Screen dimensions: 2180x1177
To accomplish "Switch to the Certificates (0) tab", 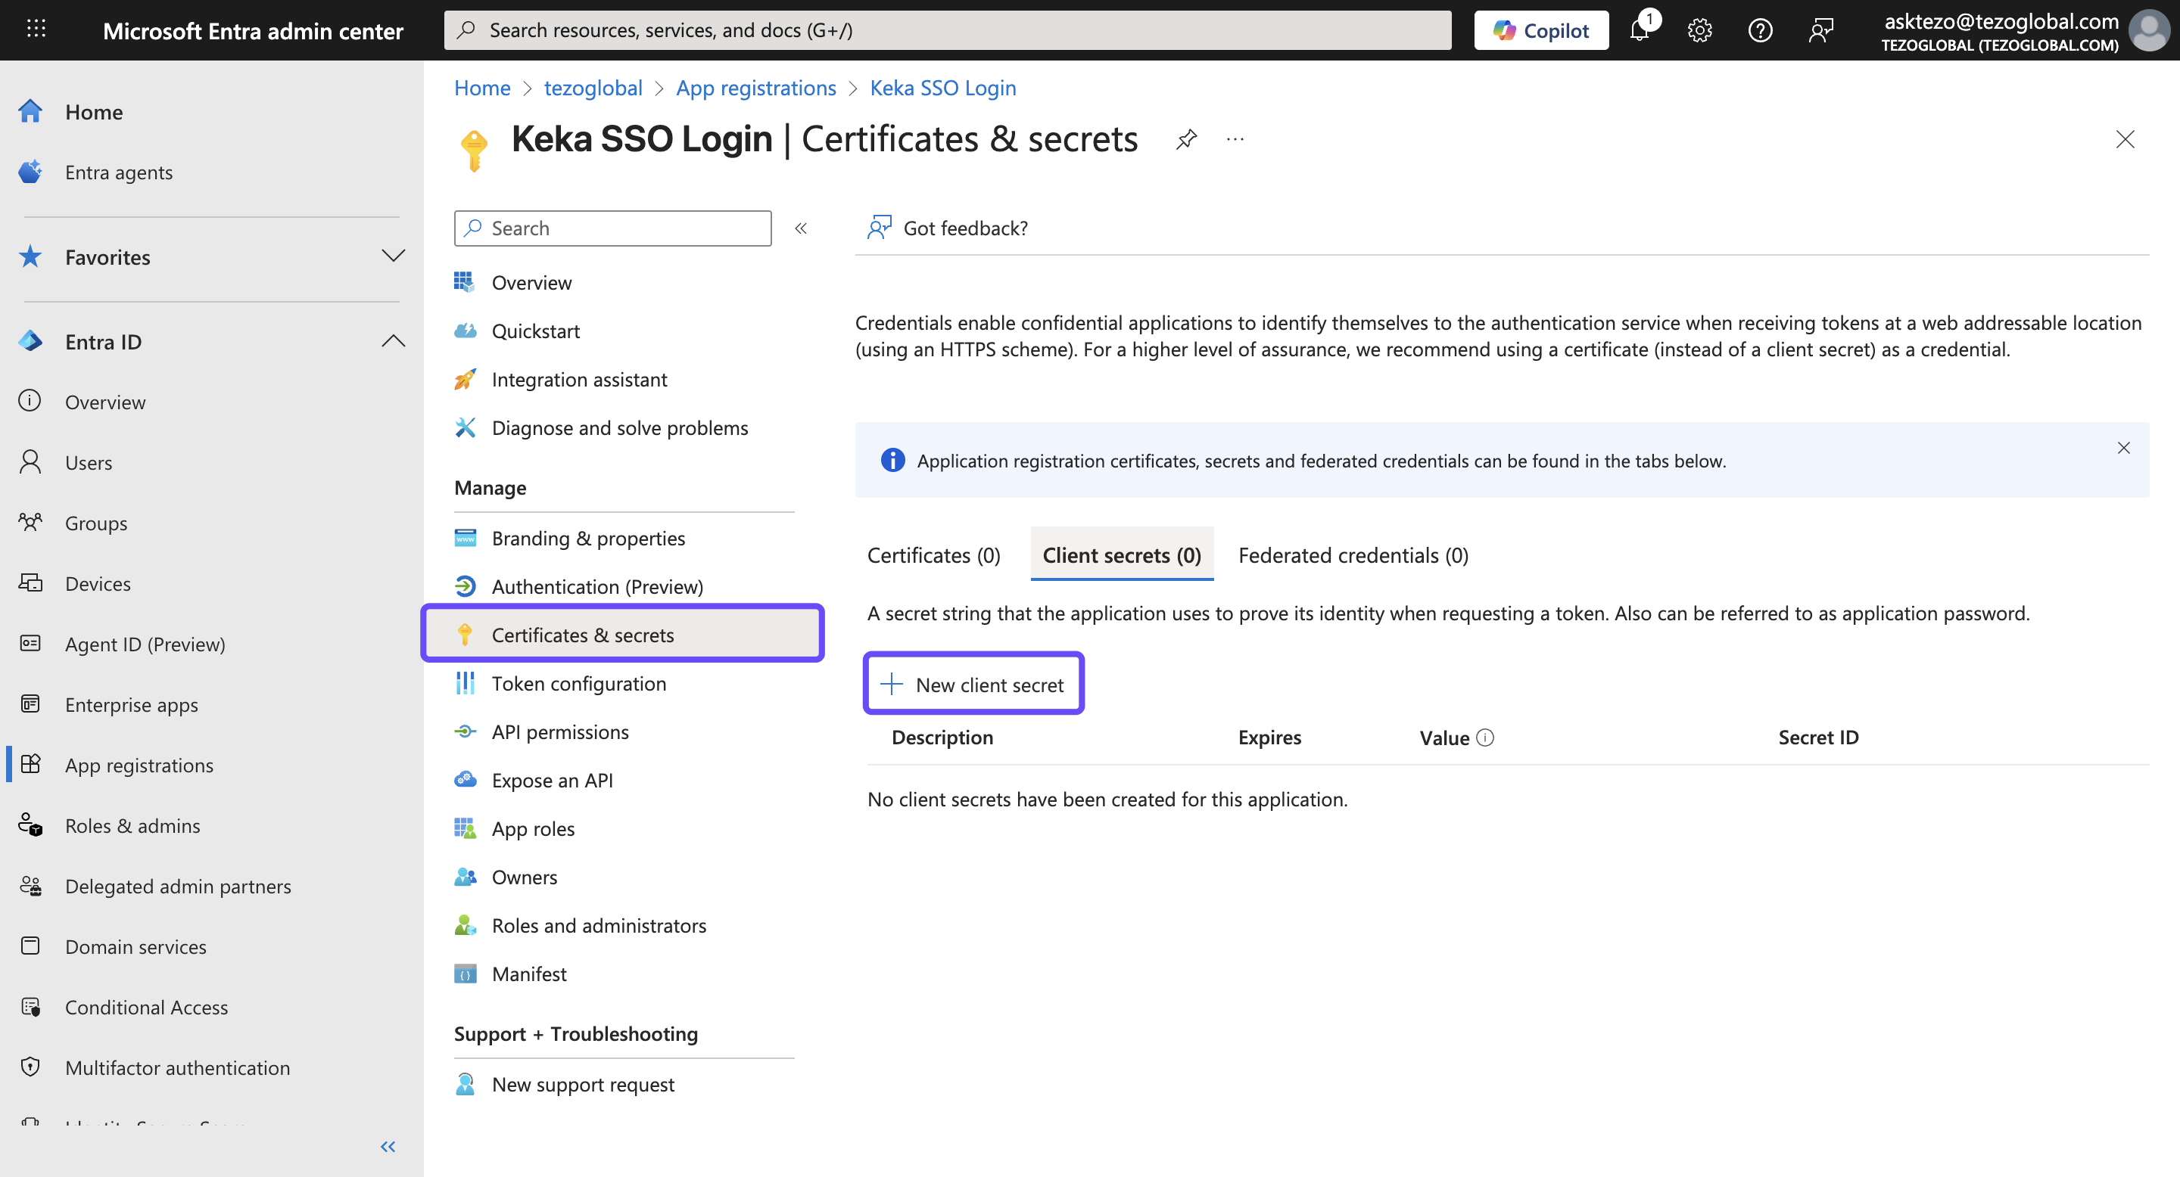I will (x=933, y=555).
